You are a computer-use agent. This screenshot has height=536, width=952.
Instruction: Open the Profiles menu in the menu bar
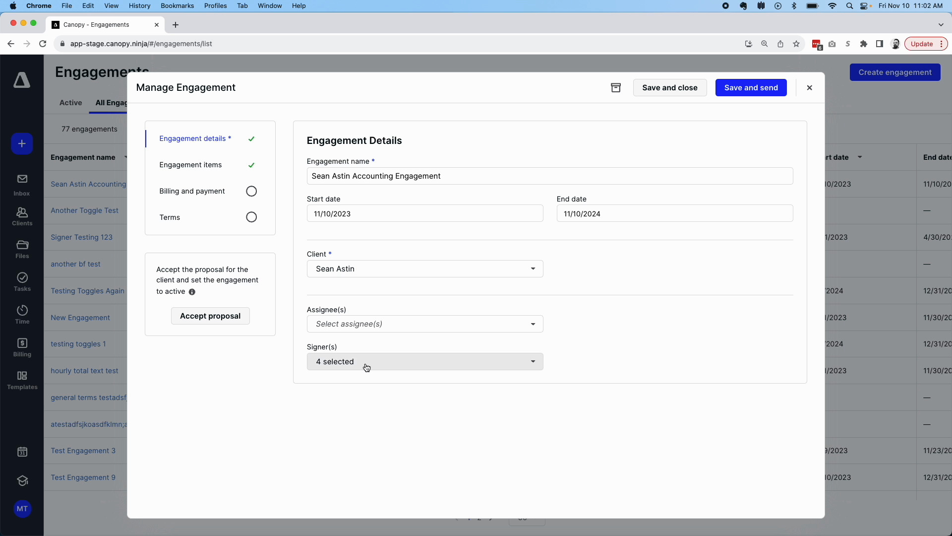215,6
